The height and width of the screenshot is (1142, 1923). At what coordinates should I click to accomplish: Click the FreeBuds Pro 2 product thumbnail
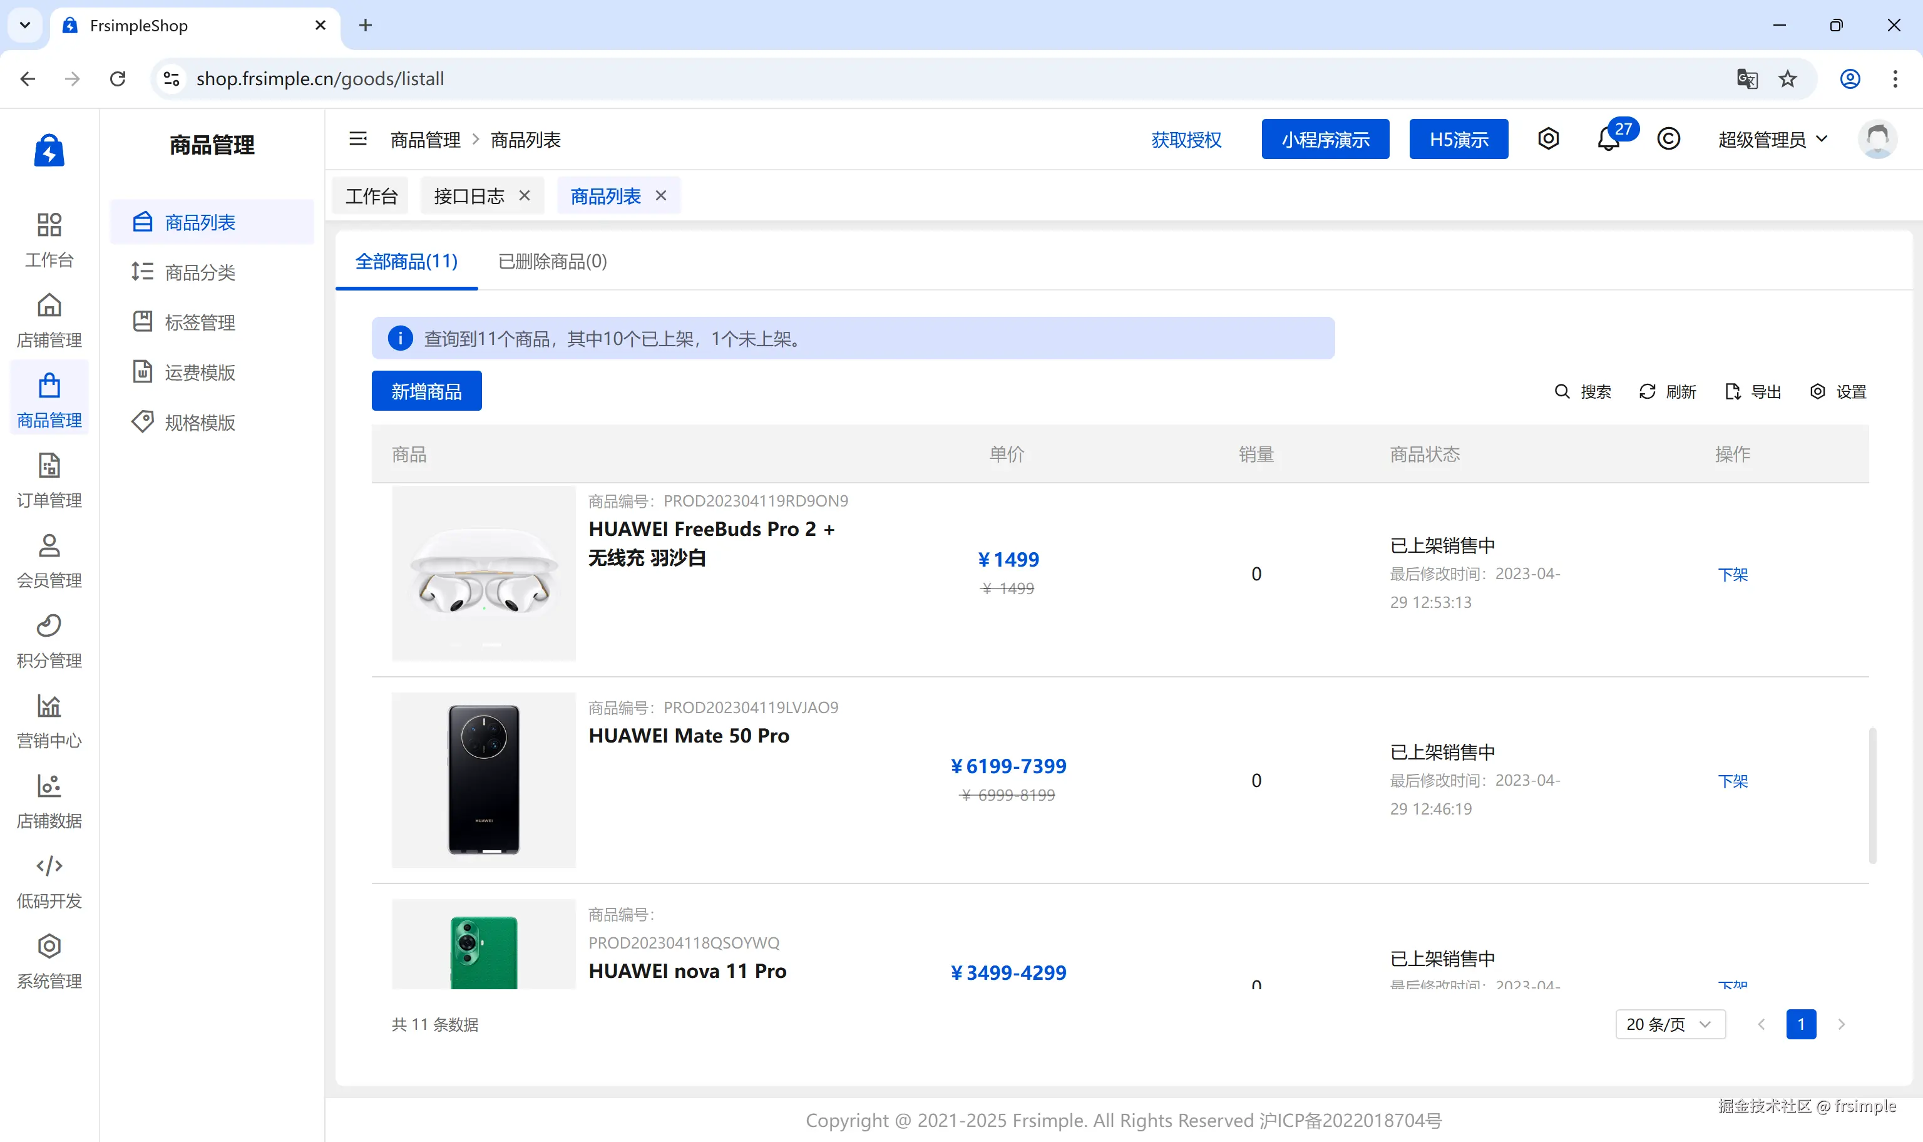point(484,574)
